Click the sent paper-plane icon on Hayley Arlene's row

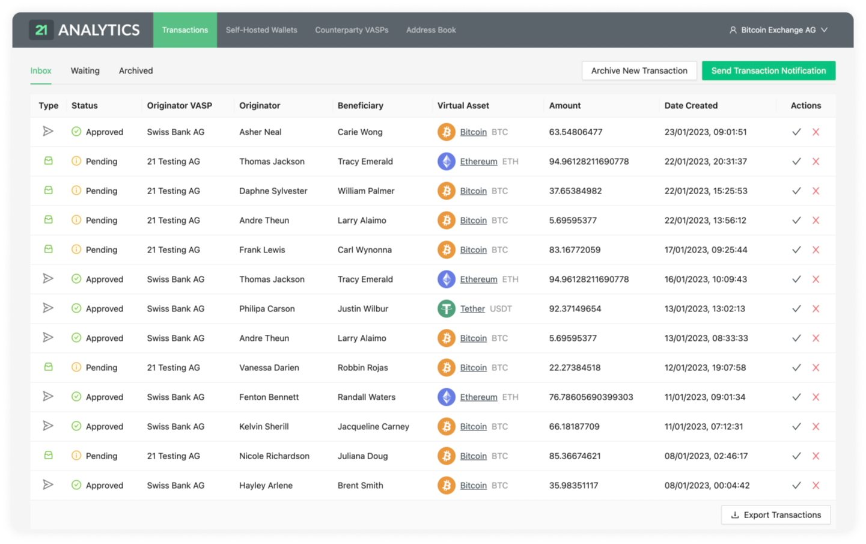48,485
